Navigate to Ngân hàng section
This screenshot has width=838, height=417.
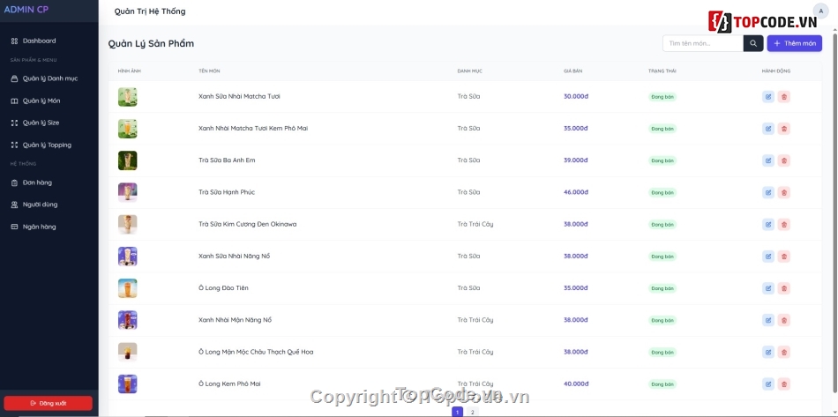(x=39, y=227)
